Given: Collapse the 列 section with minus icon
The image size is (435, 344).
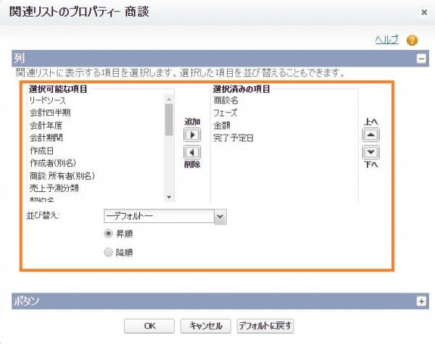Looking at the screenshot, I should coord(421,59).
